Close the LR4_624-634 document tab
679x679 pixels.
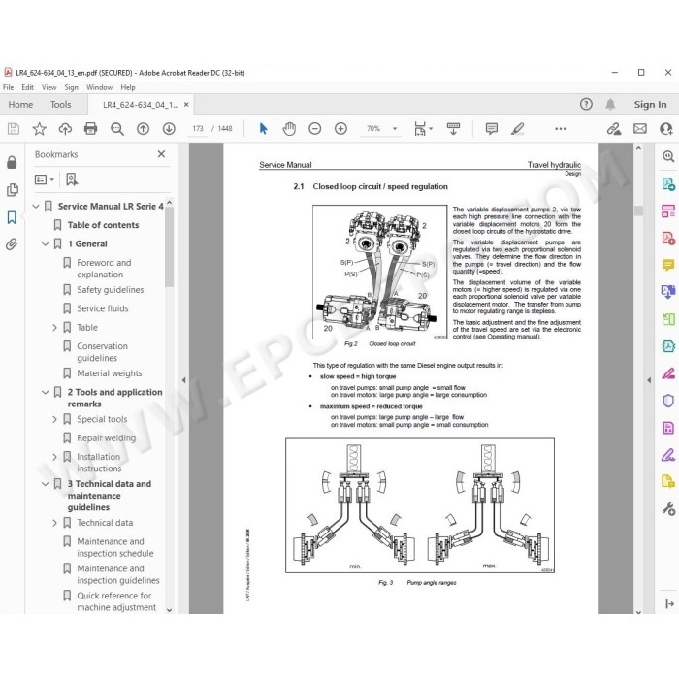(186, 105)
